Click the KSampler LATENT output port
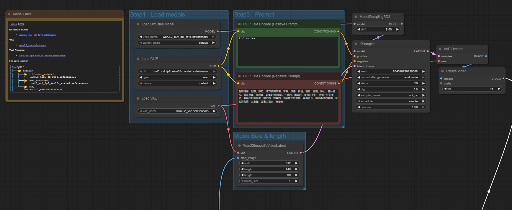This screenshot has width=512, height=210. coord(428,51)
